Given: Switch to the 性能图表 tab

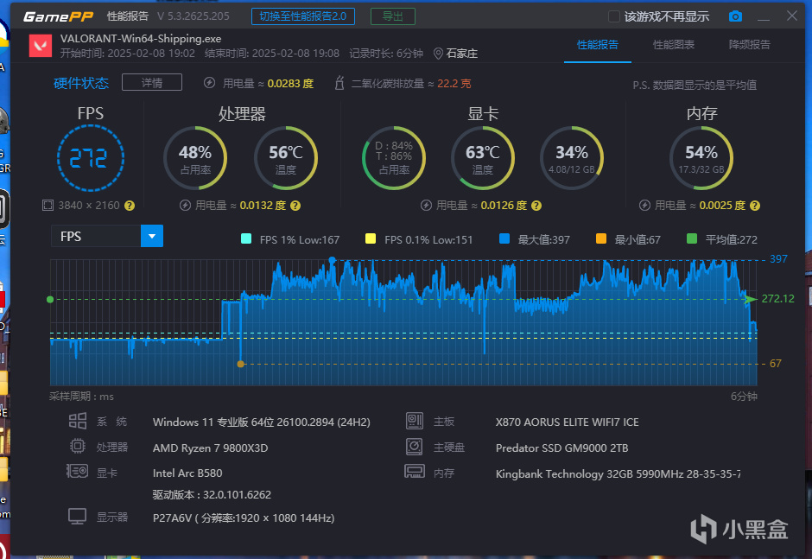Looking at the screenshot, I should tap(673, 45).
